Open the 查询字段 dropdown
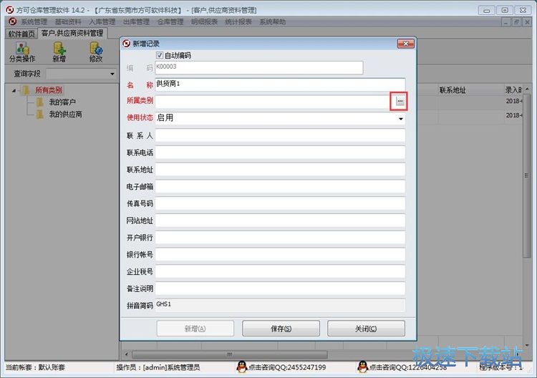537x378 pixels. 112,74
